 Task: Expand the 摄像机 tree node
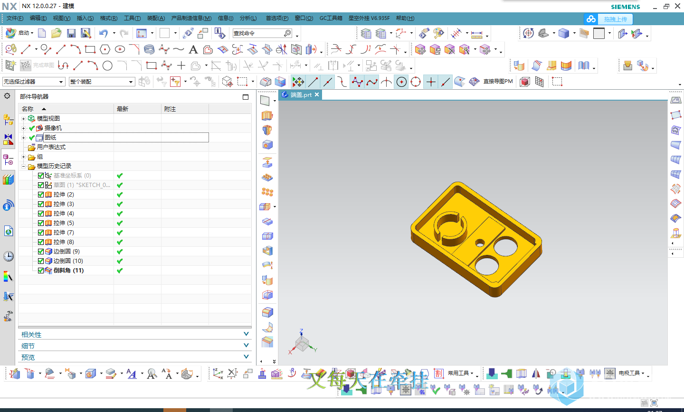23,128
